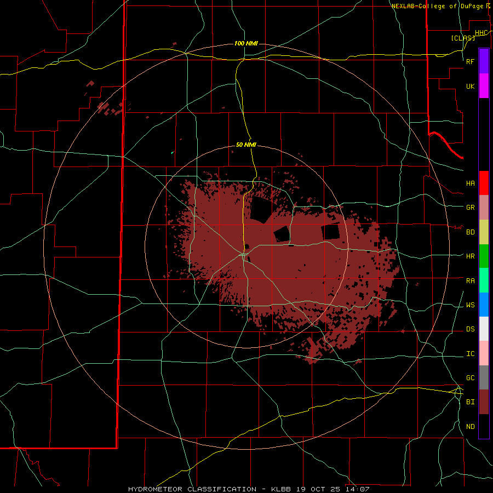This screenshot has width=493, height=493.
Task: Click the BI dark red legend swatch
Action: click(x=484, y=402)
